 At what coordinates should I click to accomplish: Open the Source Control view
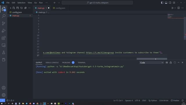coord(3,23)
